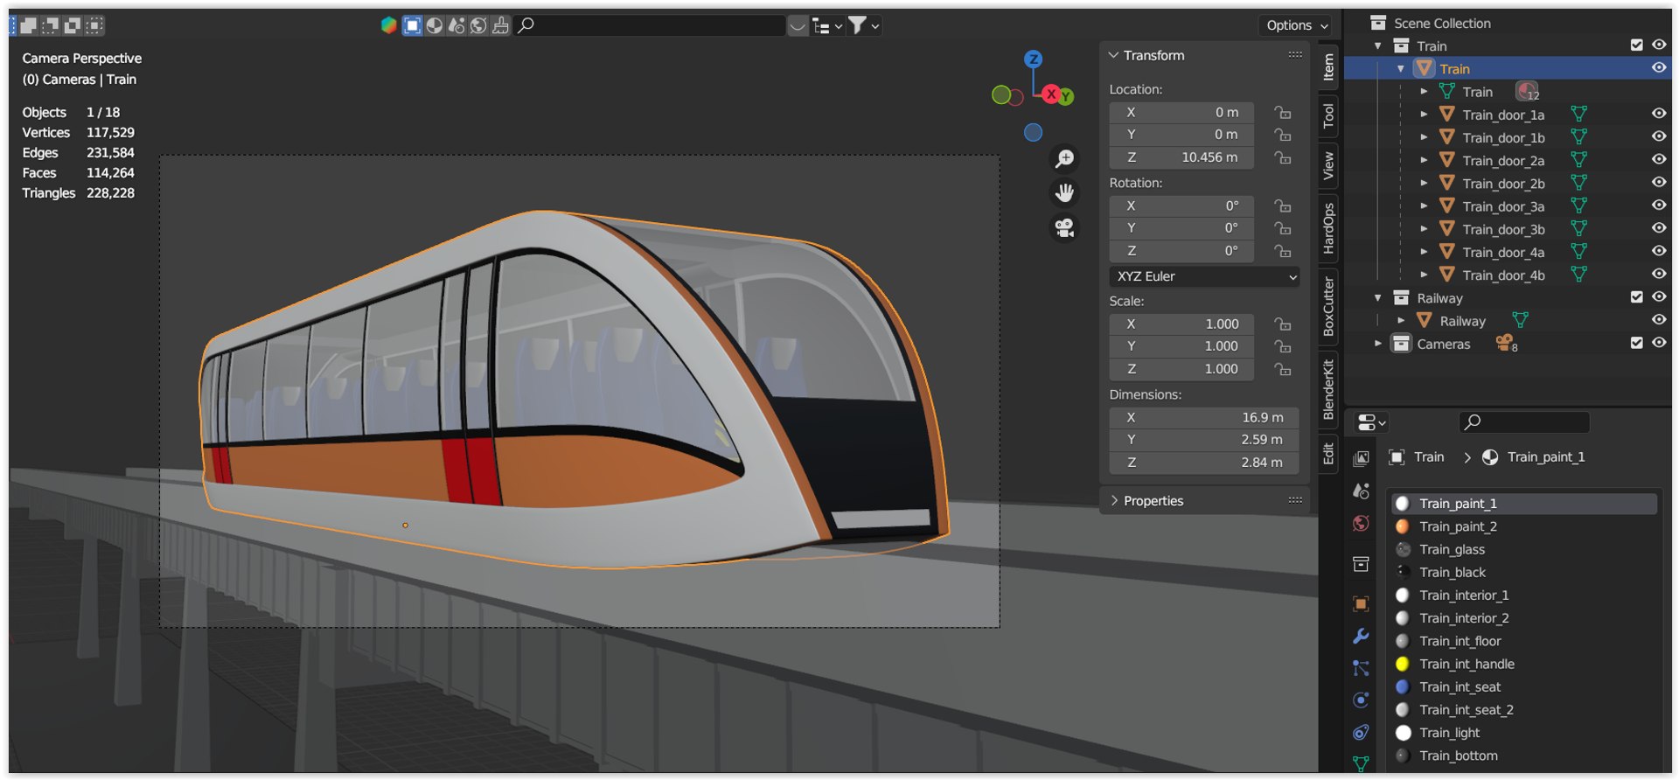The height and width of the screenshot is (780, 1679).
Task: Open the wrench Modifiers properties tab
Action: pos(1361,636)
